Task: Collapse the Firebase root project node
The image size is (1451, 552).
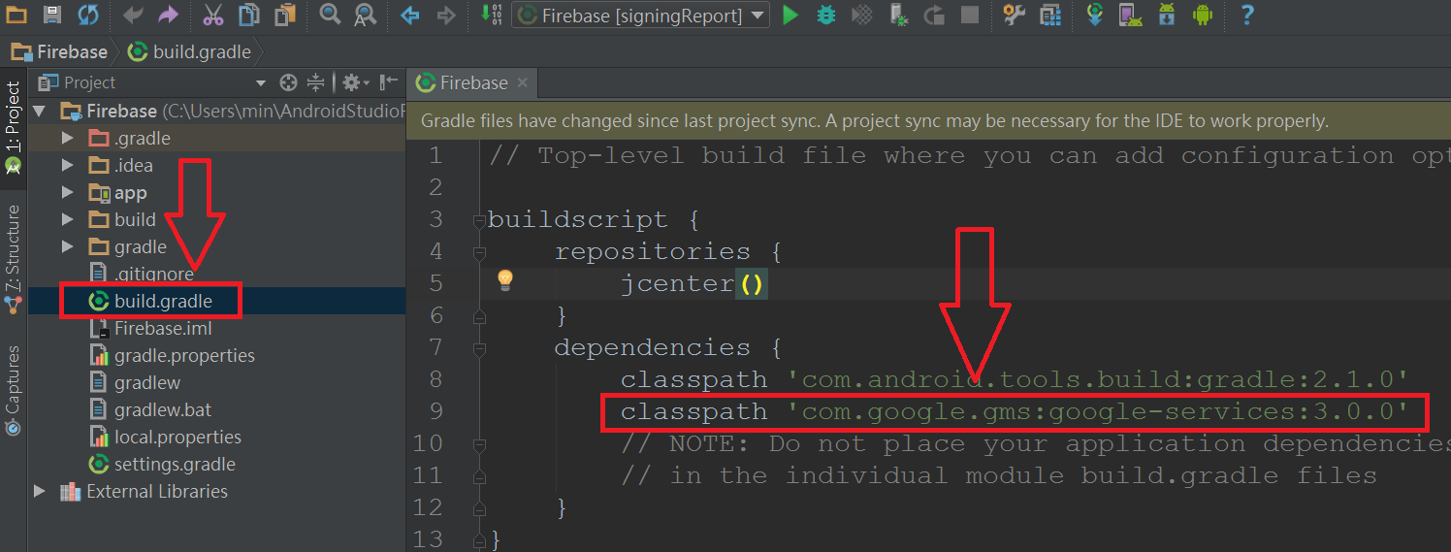Action: 40,111
